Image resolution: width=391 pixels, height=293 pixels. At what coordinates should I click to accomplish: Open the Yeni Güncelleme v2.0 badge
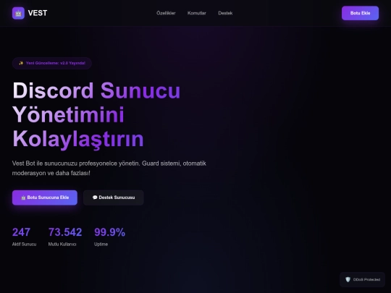52,63
